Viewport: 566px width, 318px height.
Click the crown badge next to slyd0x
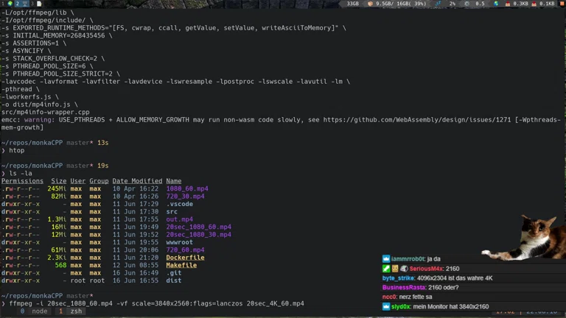tap(386, 306)
